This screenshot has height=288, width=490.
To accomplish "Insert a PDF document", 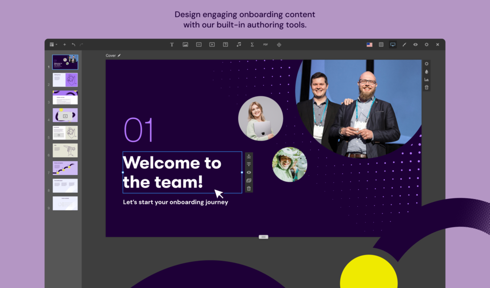I will click(266, 44).
